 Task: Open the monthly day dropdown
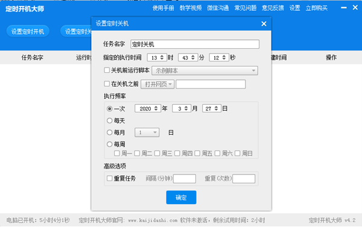click(x=147, y=132)
